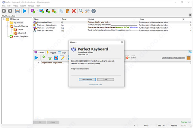Click the Copy icon in main toolbar
193x128 pixels.
(61, 11)
